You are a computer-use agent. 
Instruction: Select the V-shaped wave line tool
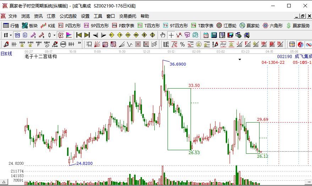click(x=130, y=44)
